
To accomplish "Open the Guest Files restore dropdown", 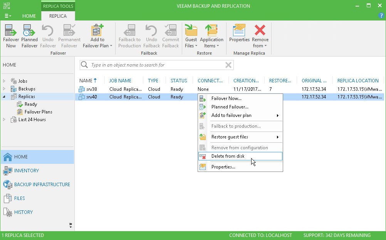I will (191, 37).
